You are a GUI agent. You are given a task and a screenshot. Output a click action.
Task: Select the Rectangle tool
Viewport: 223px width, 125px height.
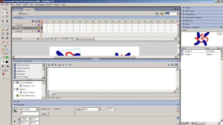click(x=7, y=25)
